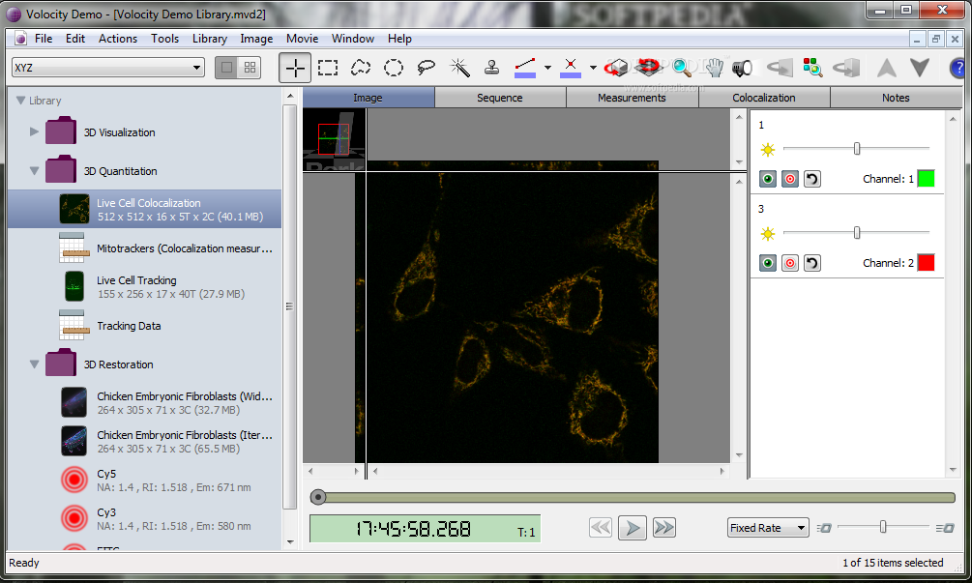972x583 pixels.
Task: Open the point tool options dropdown arrow
Action: click(x=593, y=68)
